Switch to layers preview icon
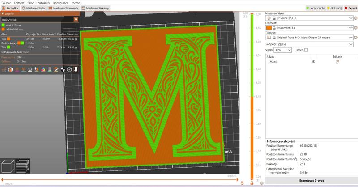 pos(22,166)
